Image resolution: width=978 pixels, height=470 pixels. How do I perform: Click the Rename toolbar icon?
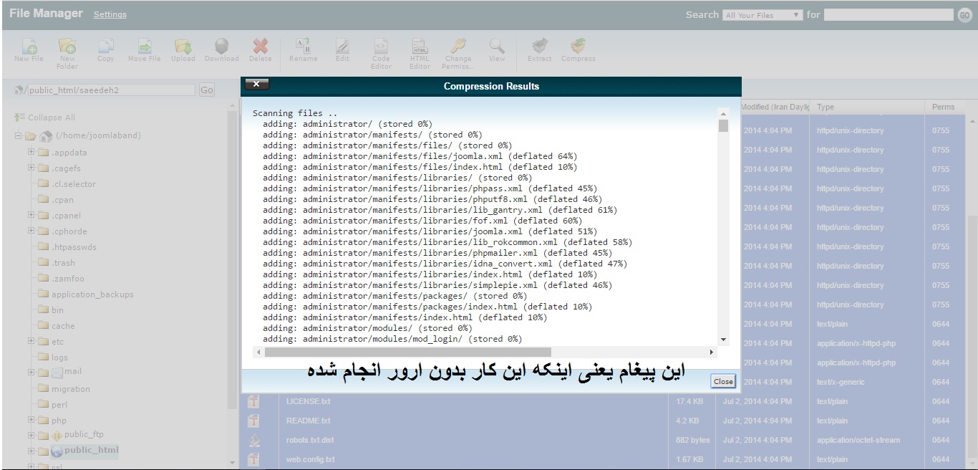[303, 47]
